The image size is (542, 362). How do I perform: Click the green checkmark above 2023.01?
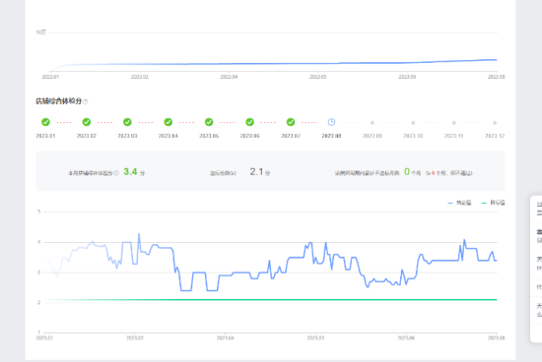pos(45,122)
